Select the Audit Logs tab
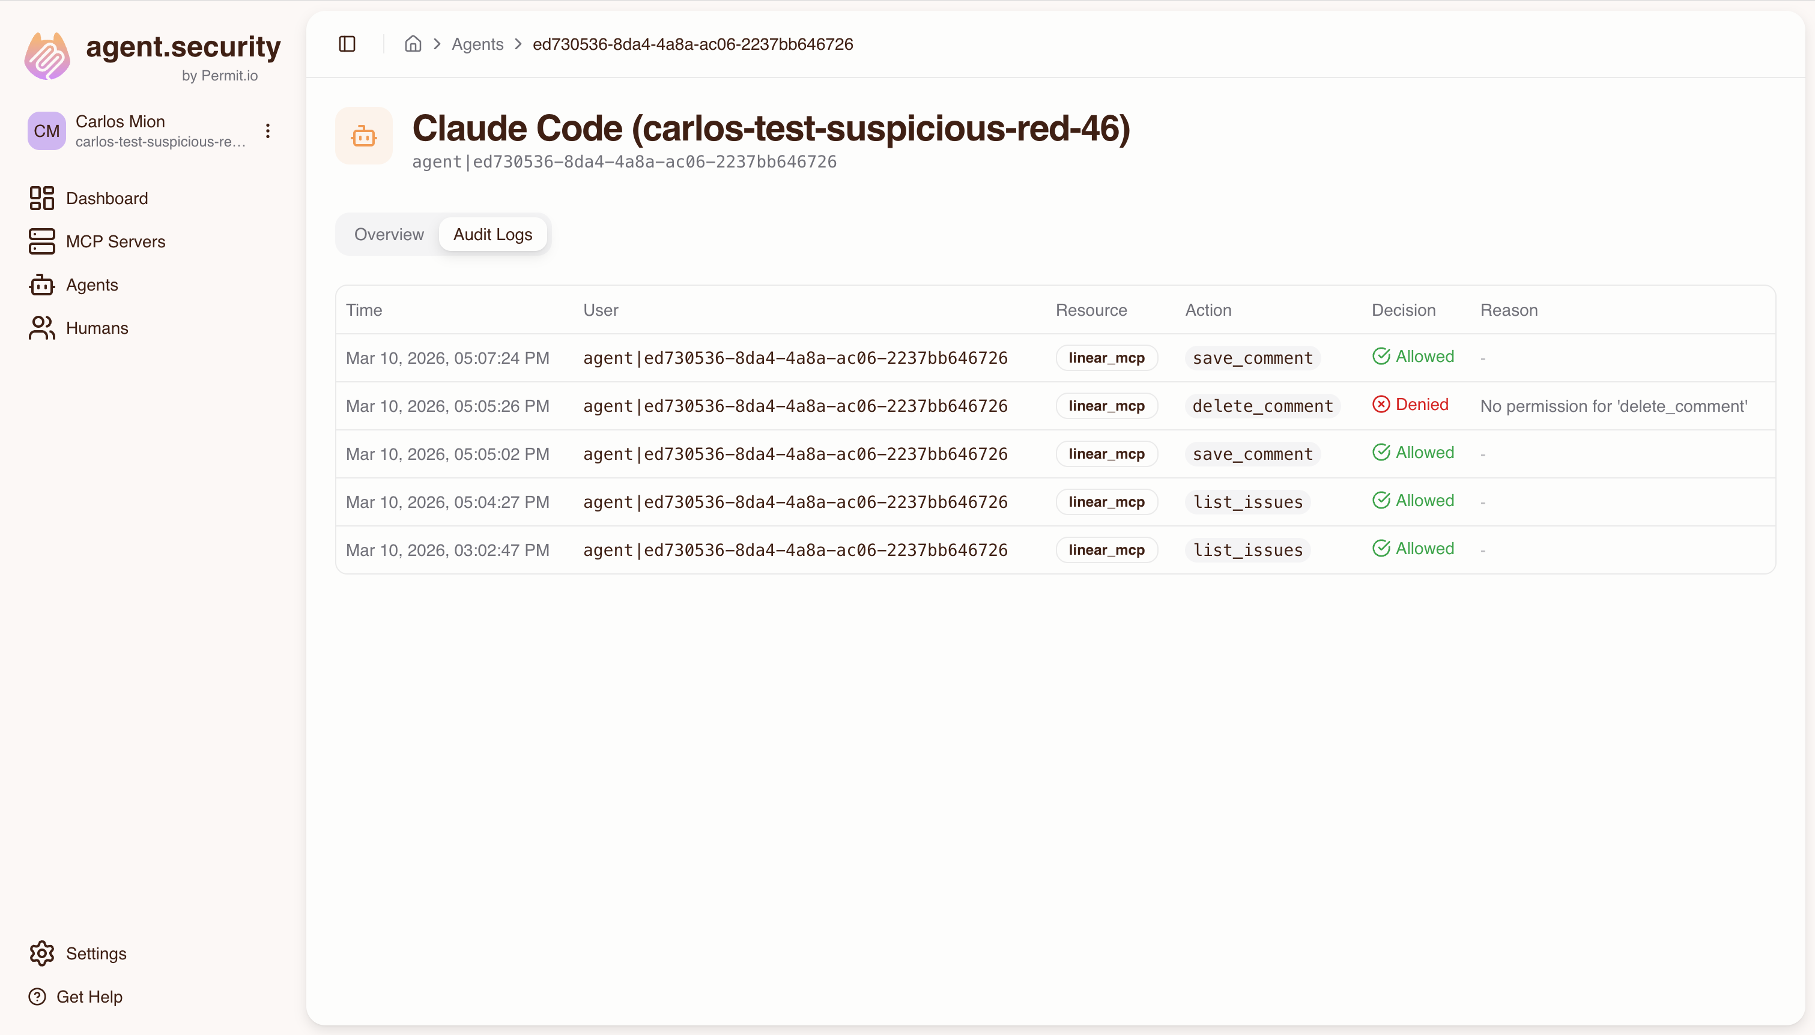The height and width of the screenshot is (1035, 1815). pos(492,233)
